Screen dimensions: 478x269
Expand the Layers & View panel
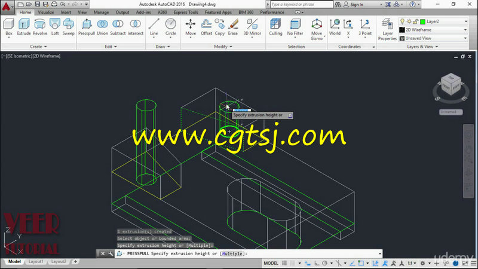[422, 47]
